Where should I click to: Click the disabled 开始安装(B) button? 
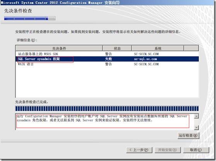168,150
